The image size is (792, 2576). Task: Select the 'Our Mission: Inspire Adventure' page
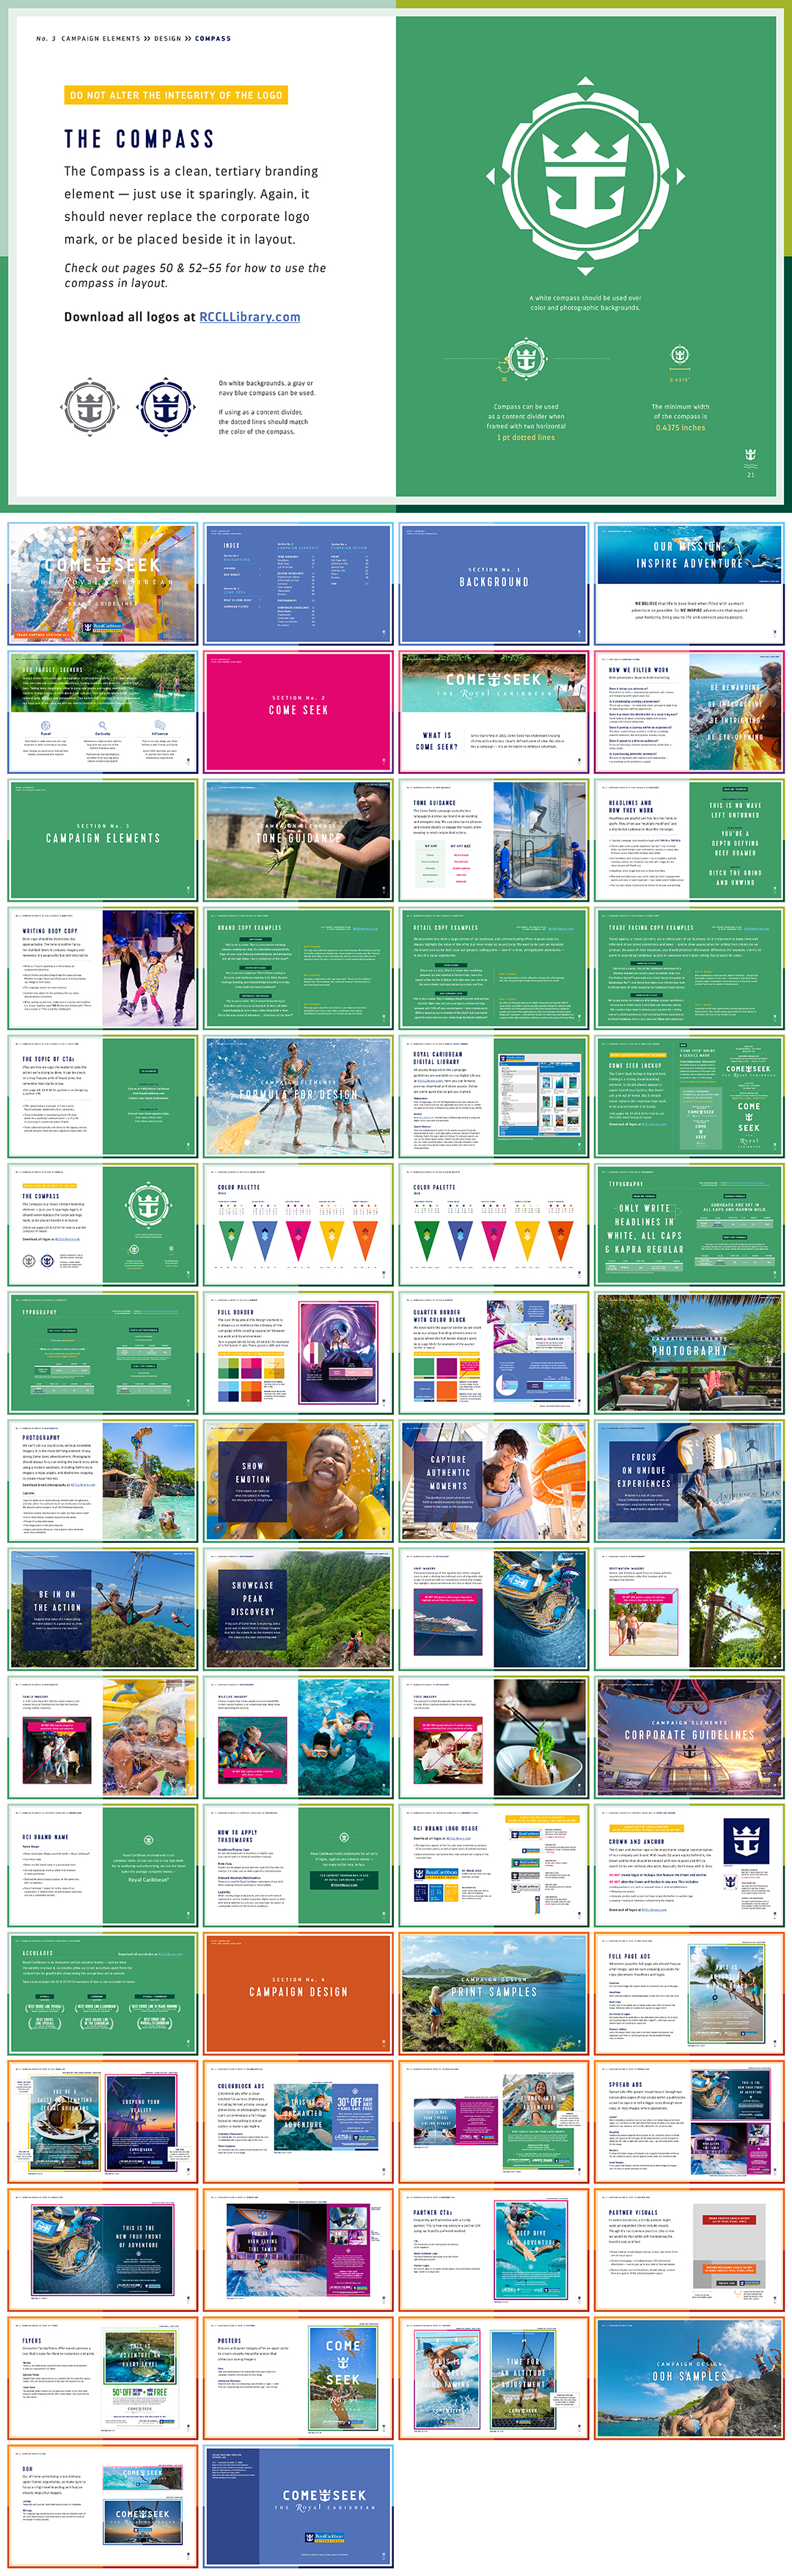click(689, 583)
